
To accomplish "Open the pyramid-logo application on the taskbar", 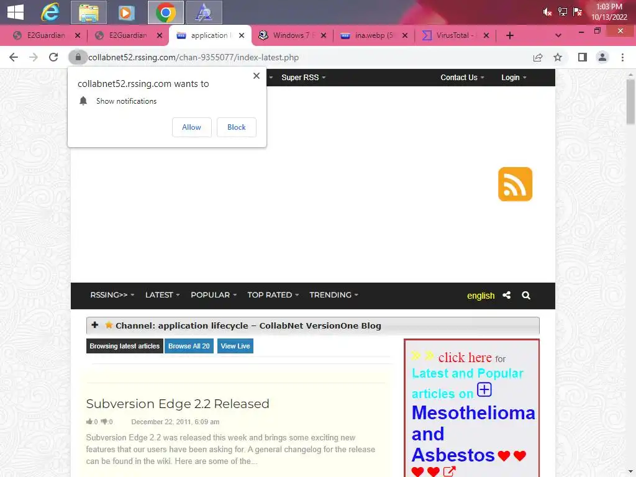I will [204, 12].
